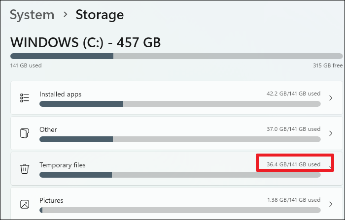Click the Installed apps list icon
Screen dimensions: 345x220
24,98
